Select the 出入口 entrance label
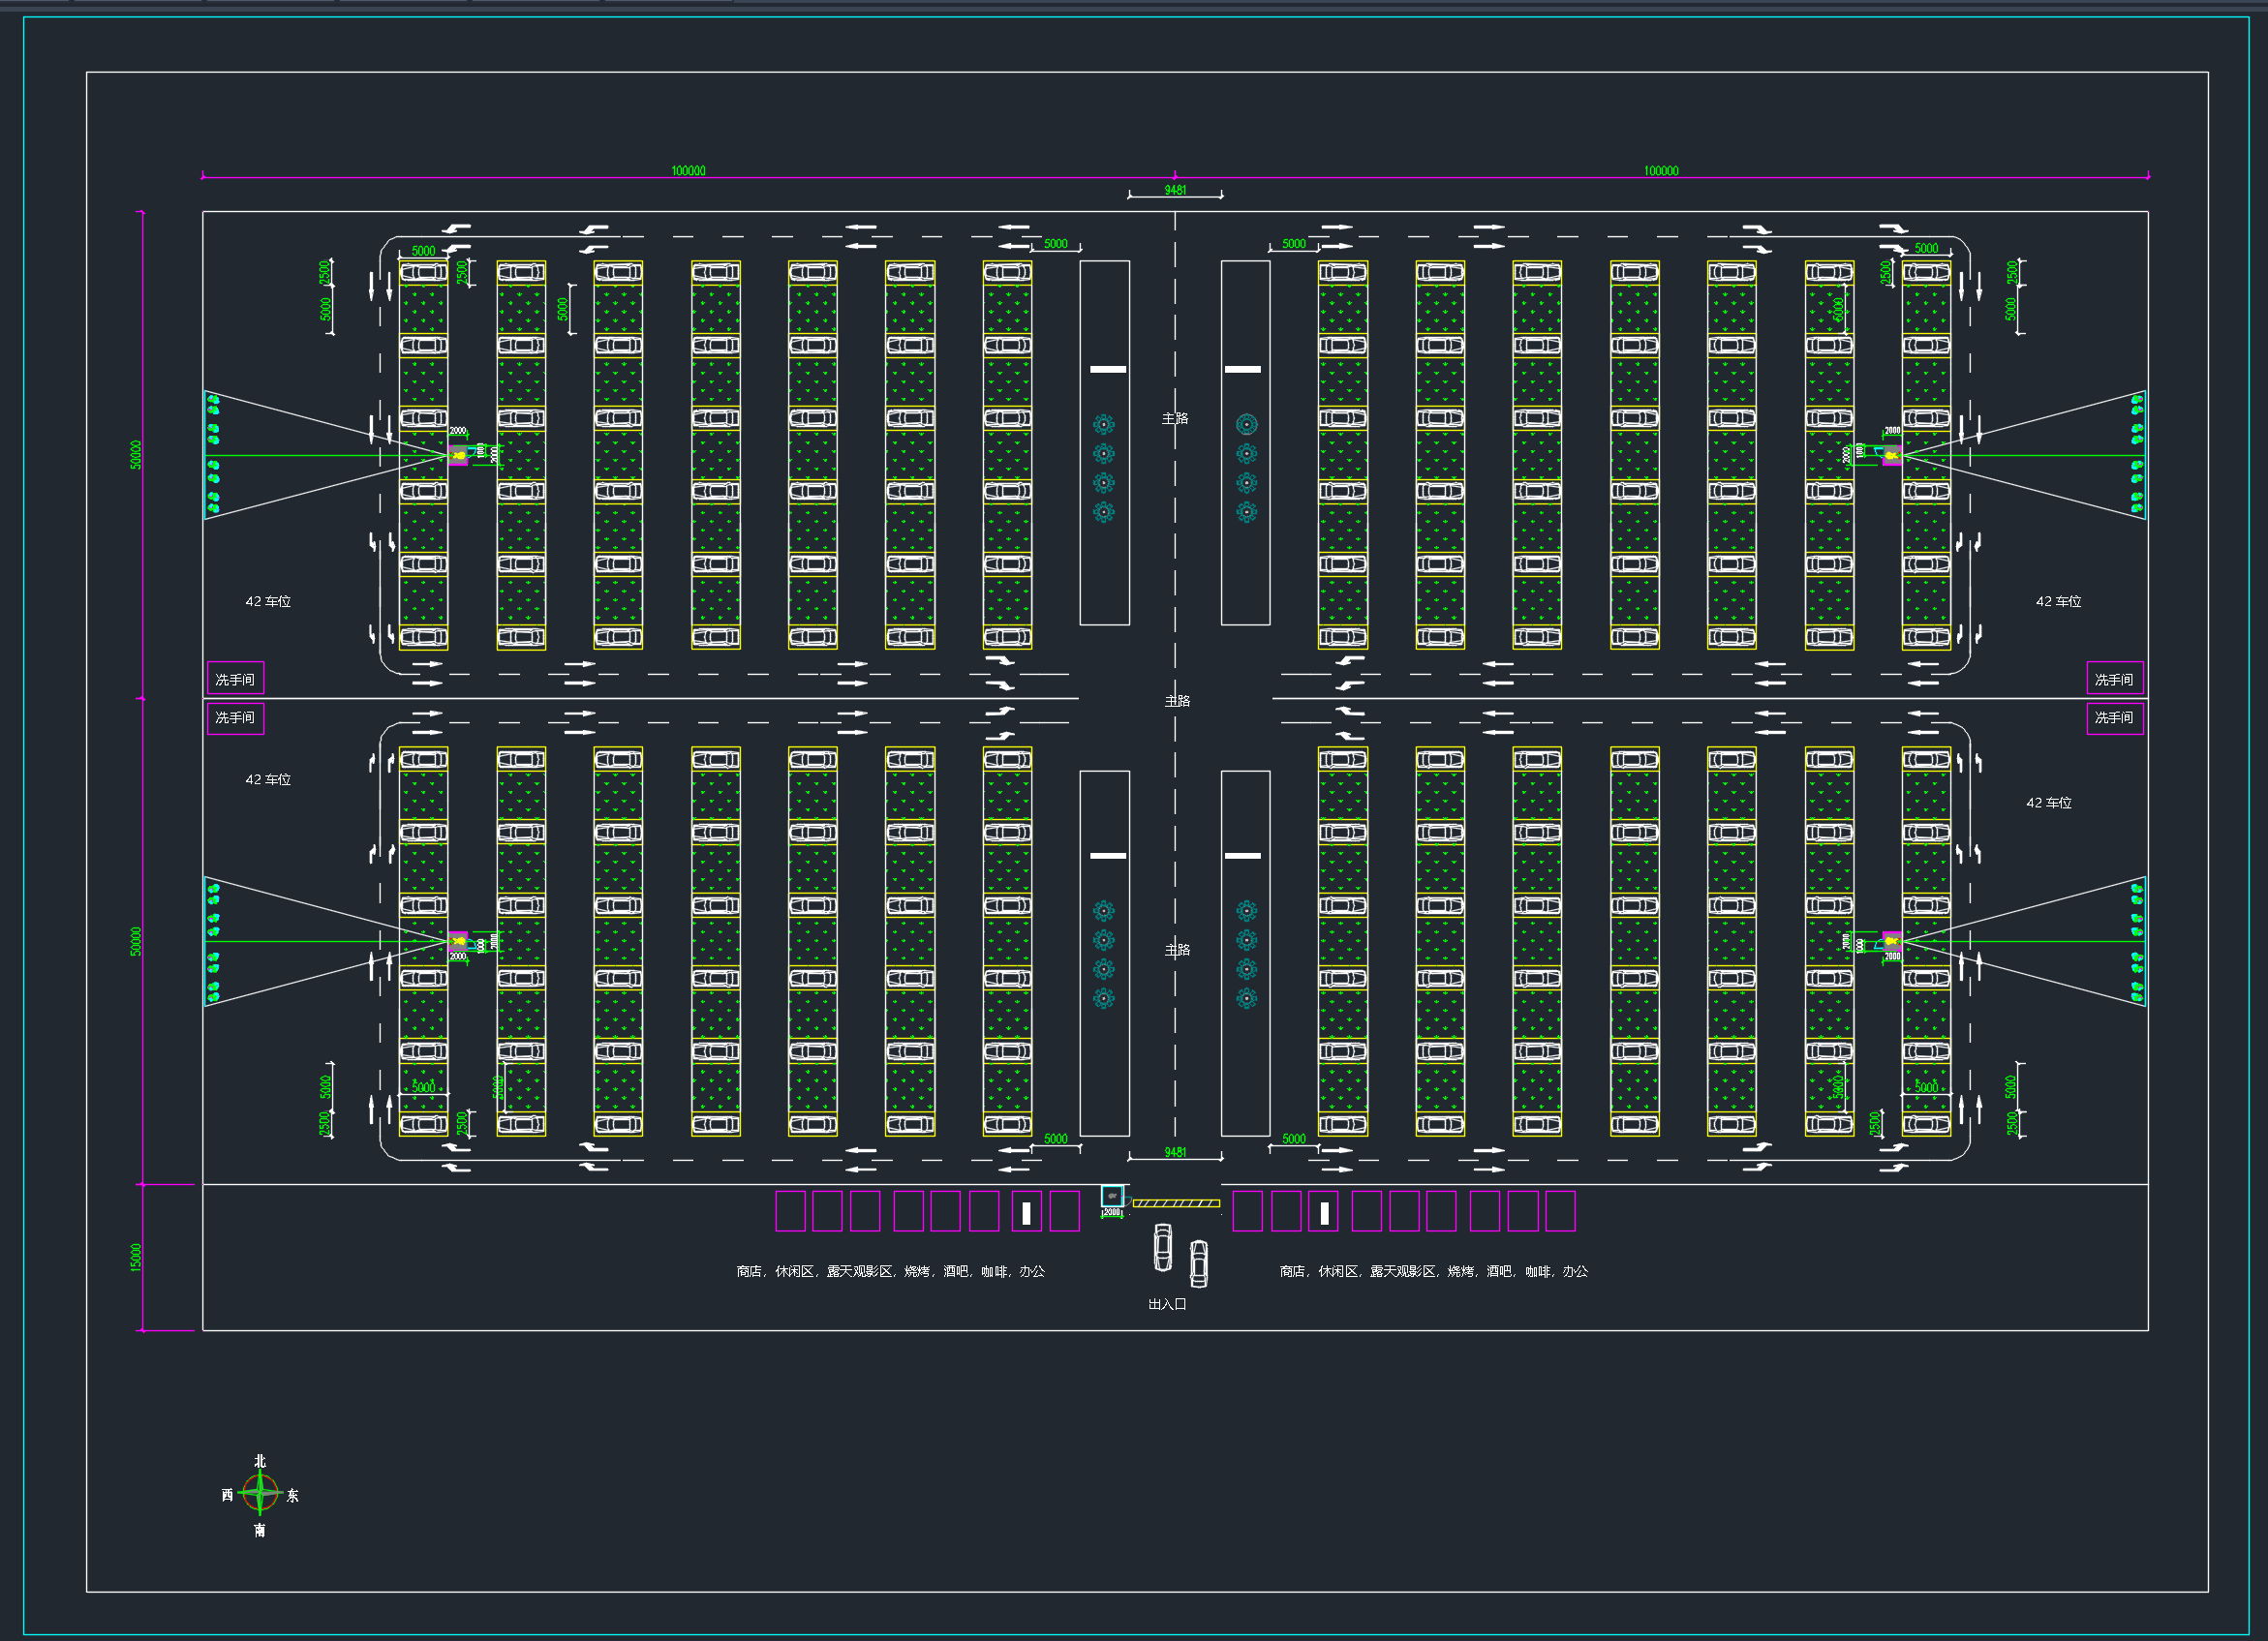 [x=1167, y=1304]
